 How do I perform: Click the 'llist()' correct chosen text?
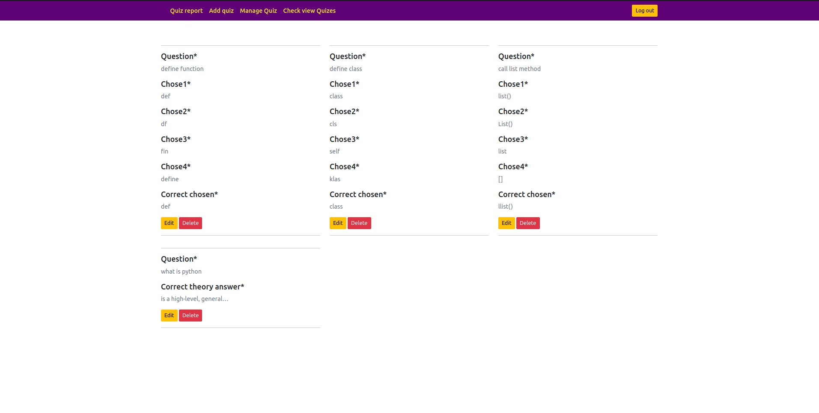[505, 206]
